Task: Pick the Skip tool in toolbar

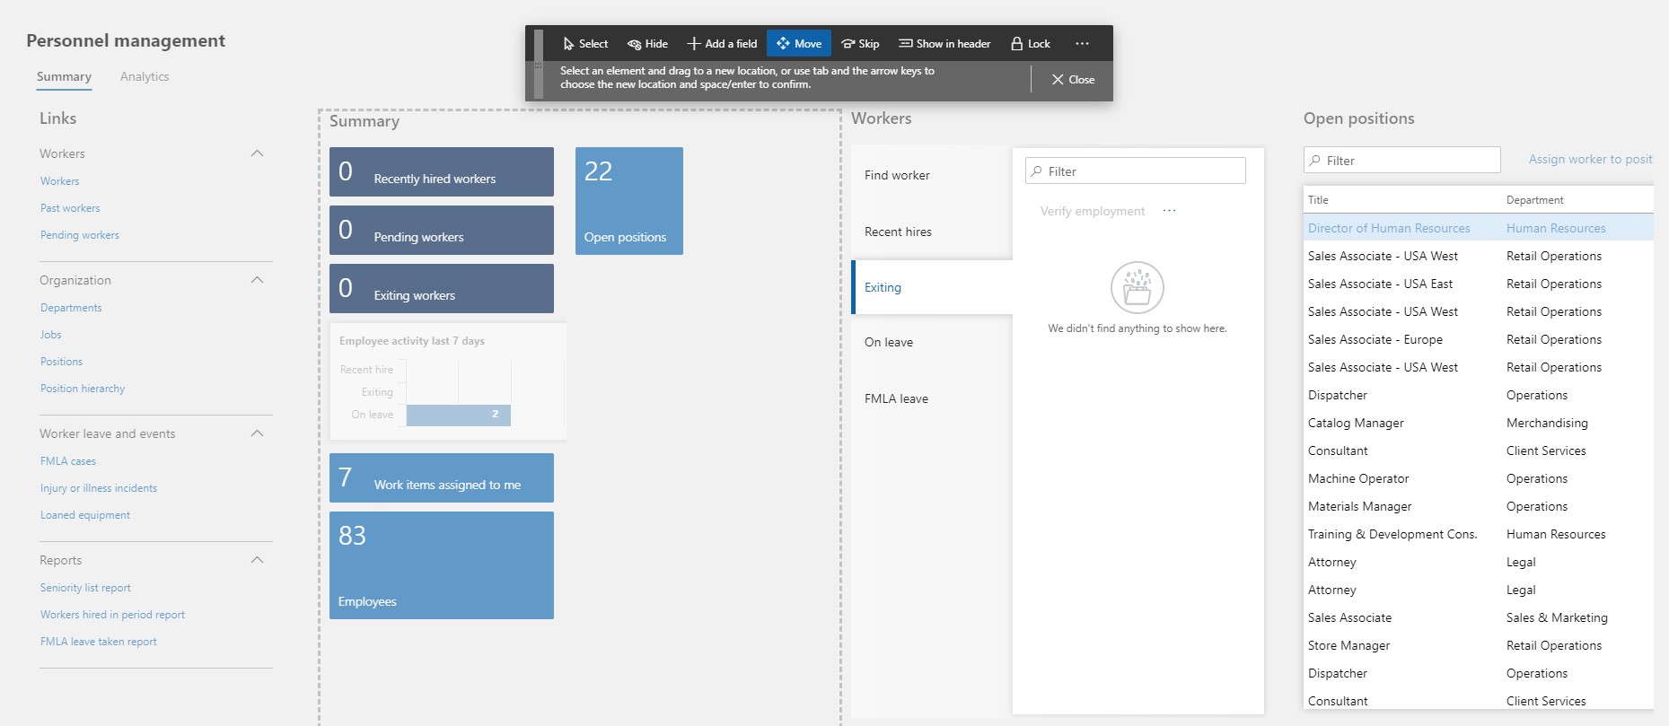Action: (x=860, y=44)
